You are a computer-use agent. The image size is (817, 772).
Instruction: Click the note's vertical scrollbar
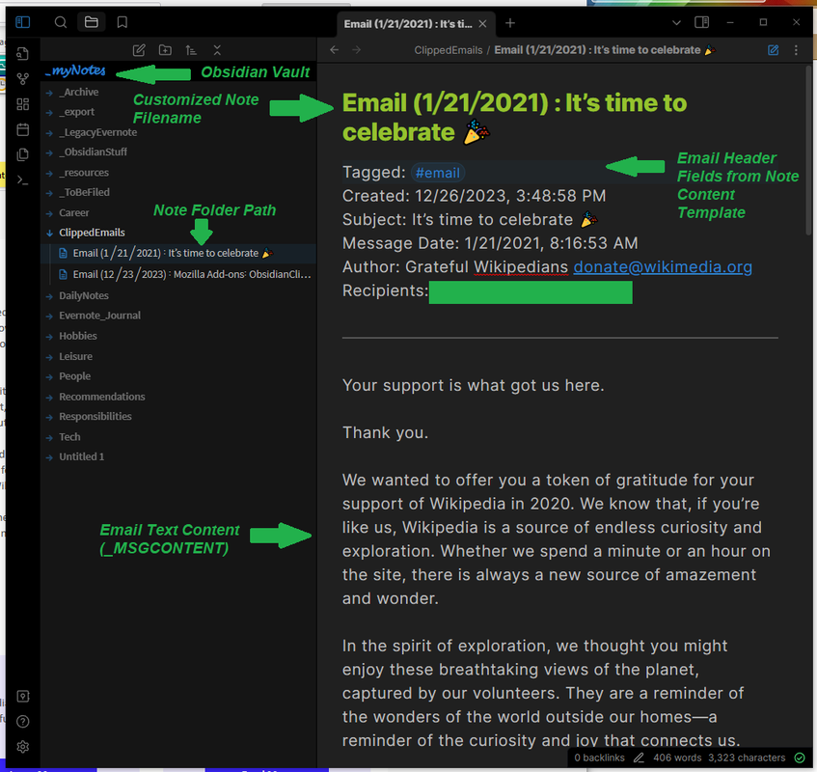808,152
